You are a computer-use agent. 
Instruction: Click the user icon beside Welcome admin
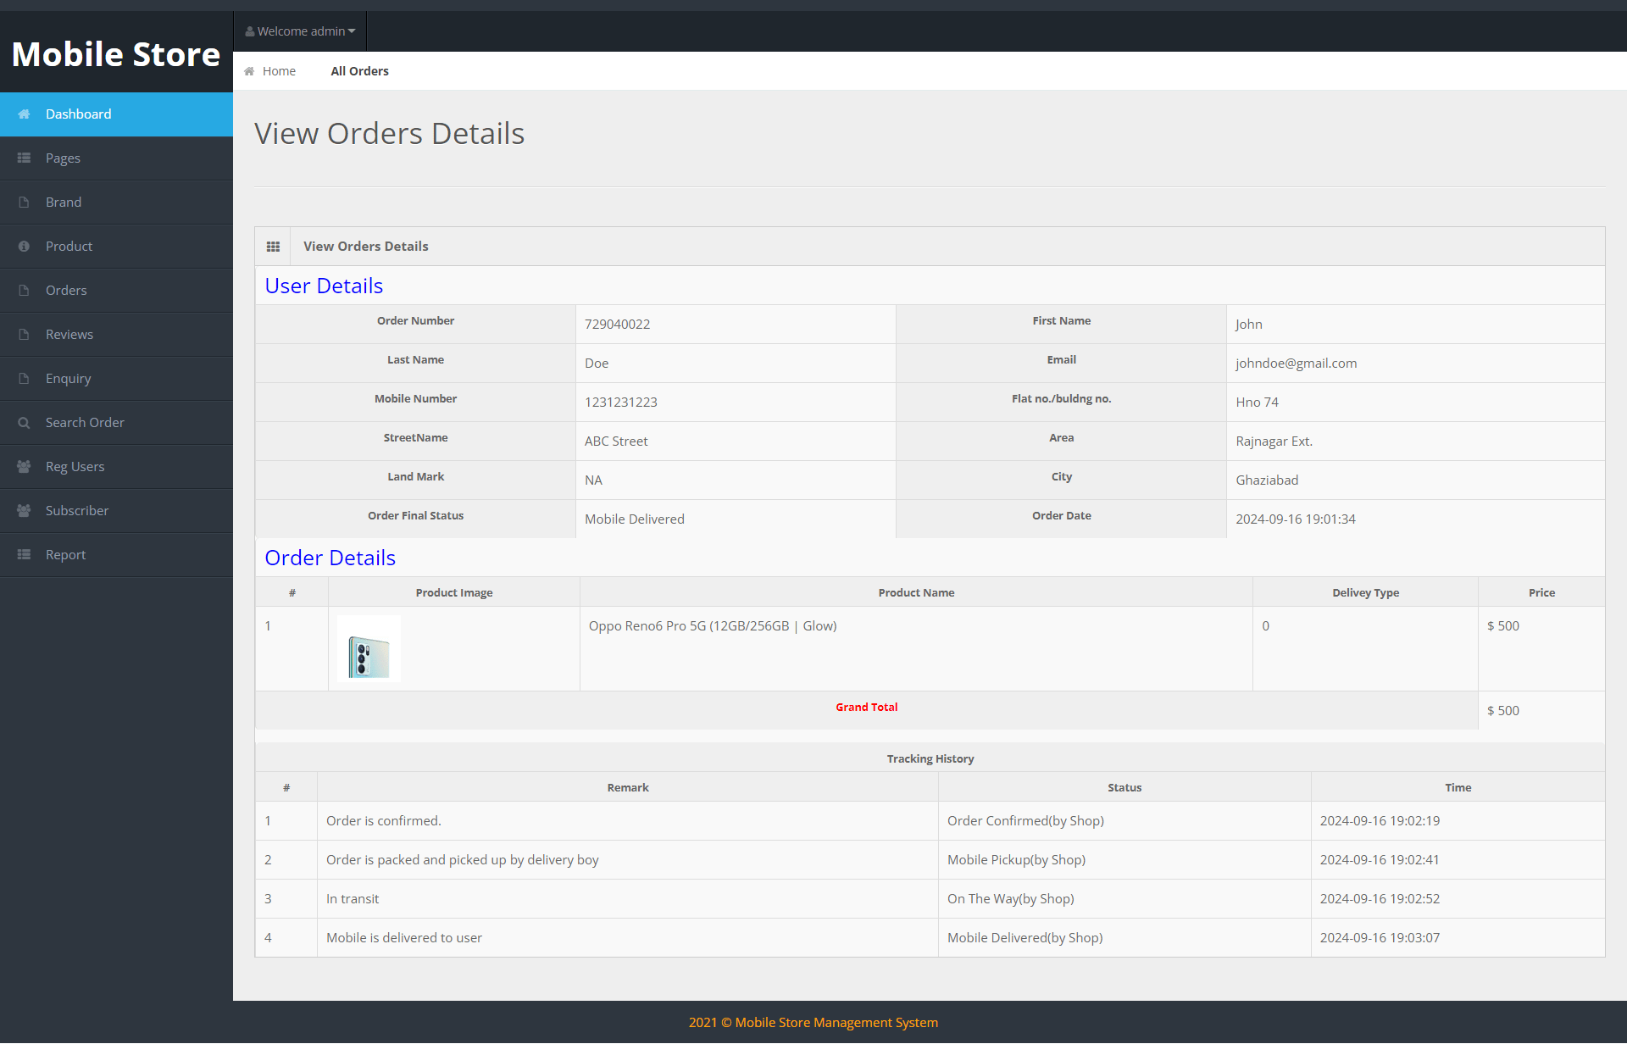click(250, 31)
